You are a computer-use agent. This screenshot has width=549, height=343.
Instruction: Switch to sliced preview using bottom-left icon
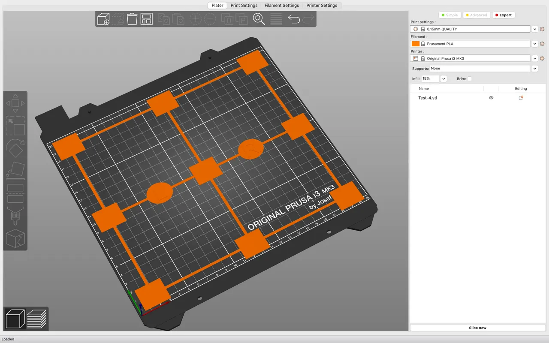(37, 319)
